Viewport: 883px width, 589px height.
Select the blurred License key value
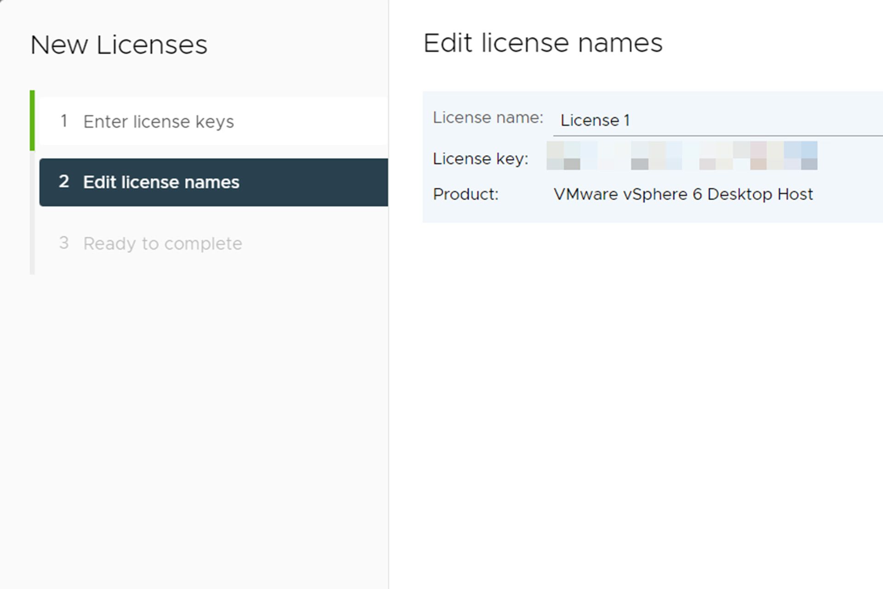tap(682, 156)
